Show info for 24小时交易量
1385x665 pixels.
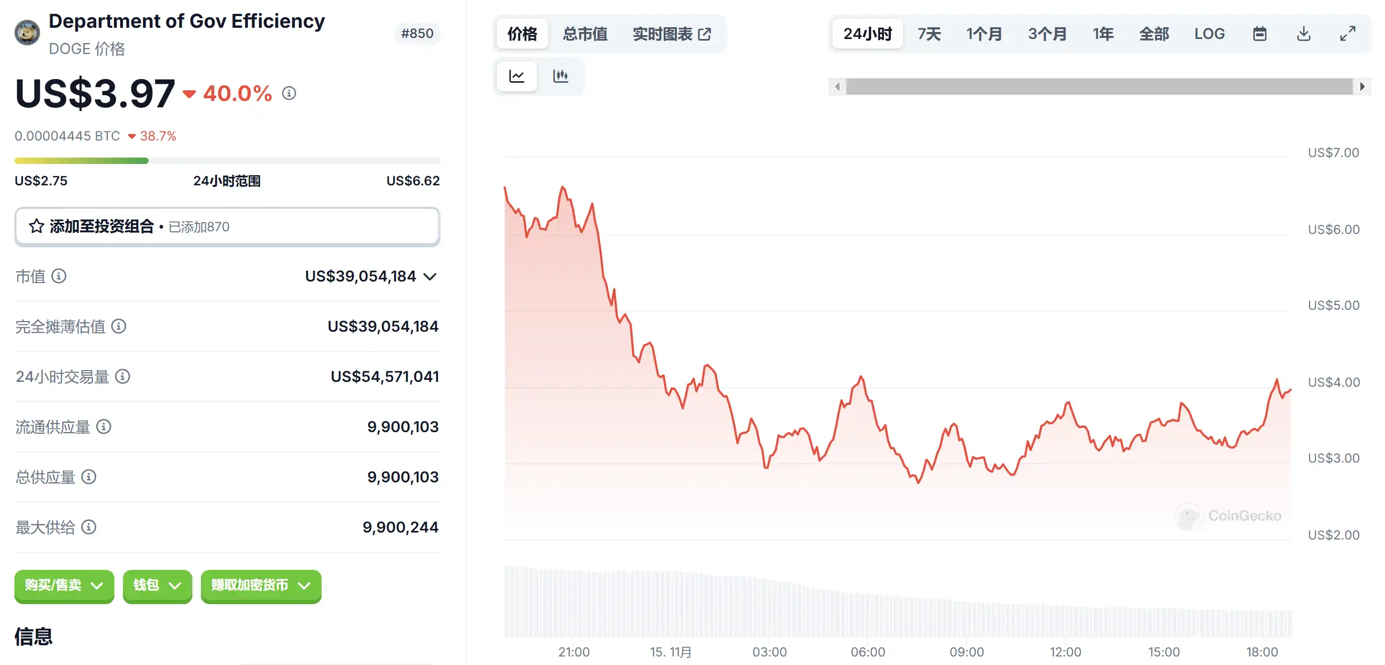[x=122, y=377]
